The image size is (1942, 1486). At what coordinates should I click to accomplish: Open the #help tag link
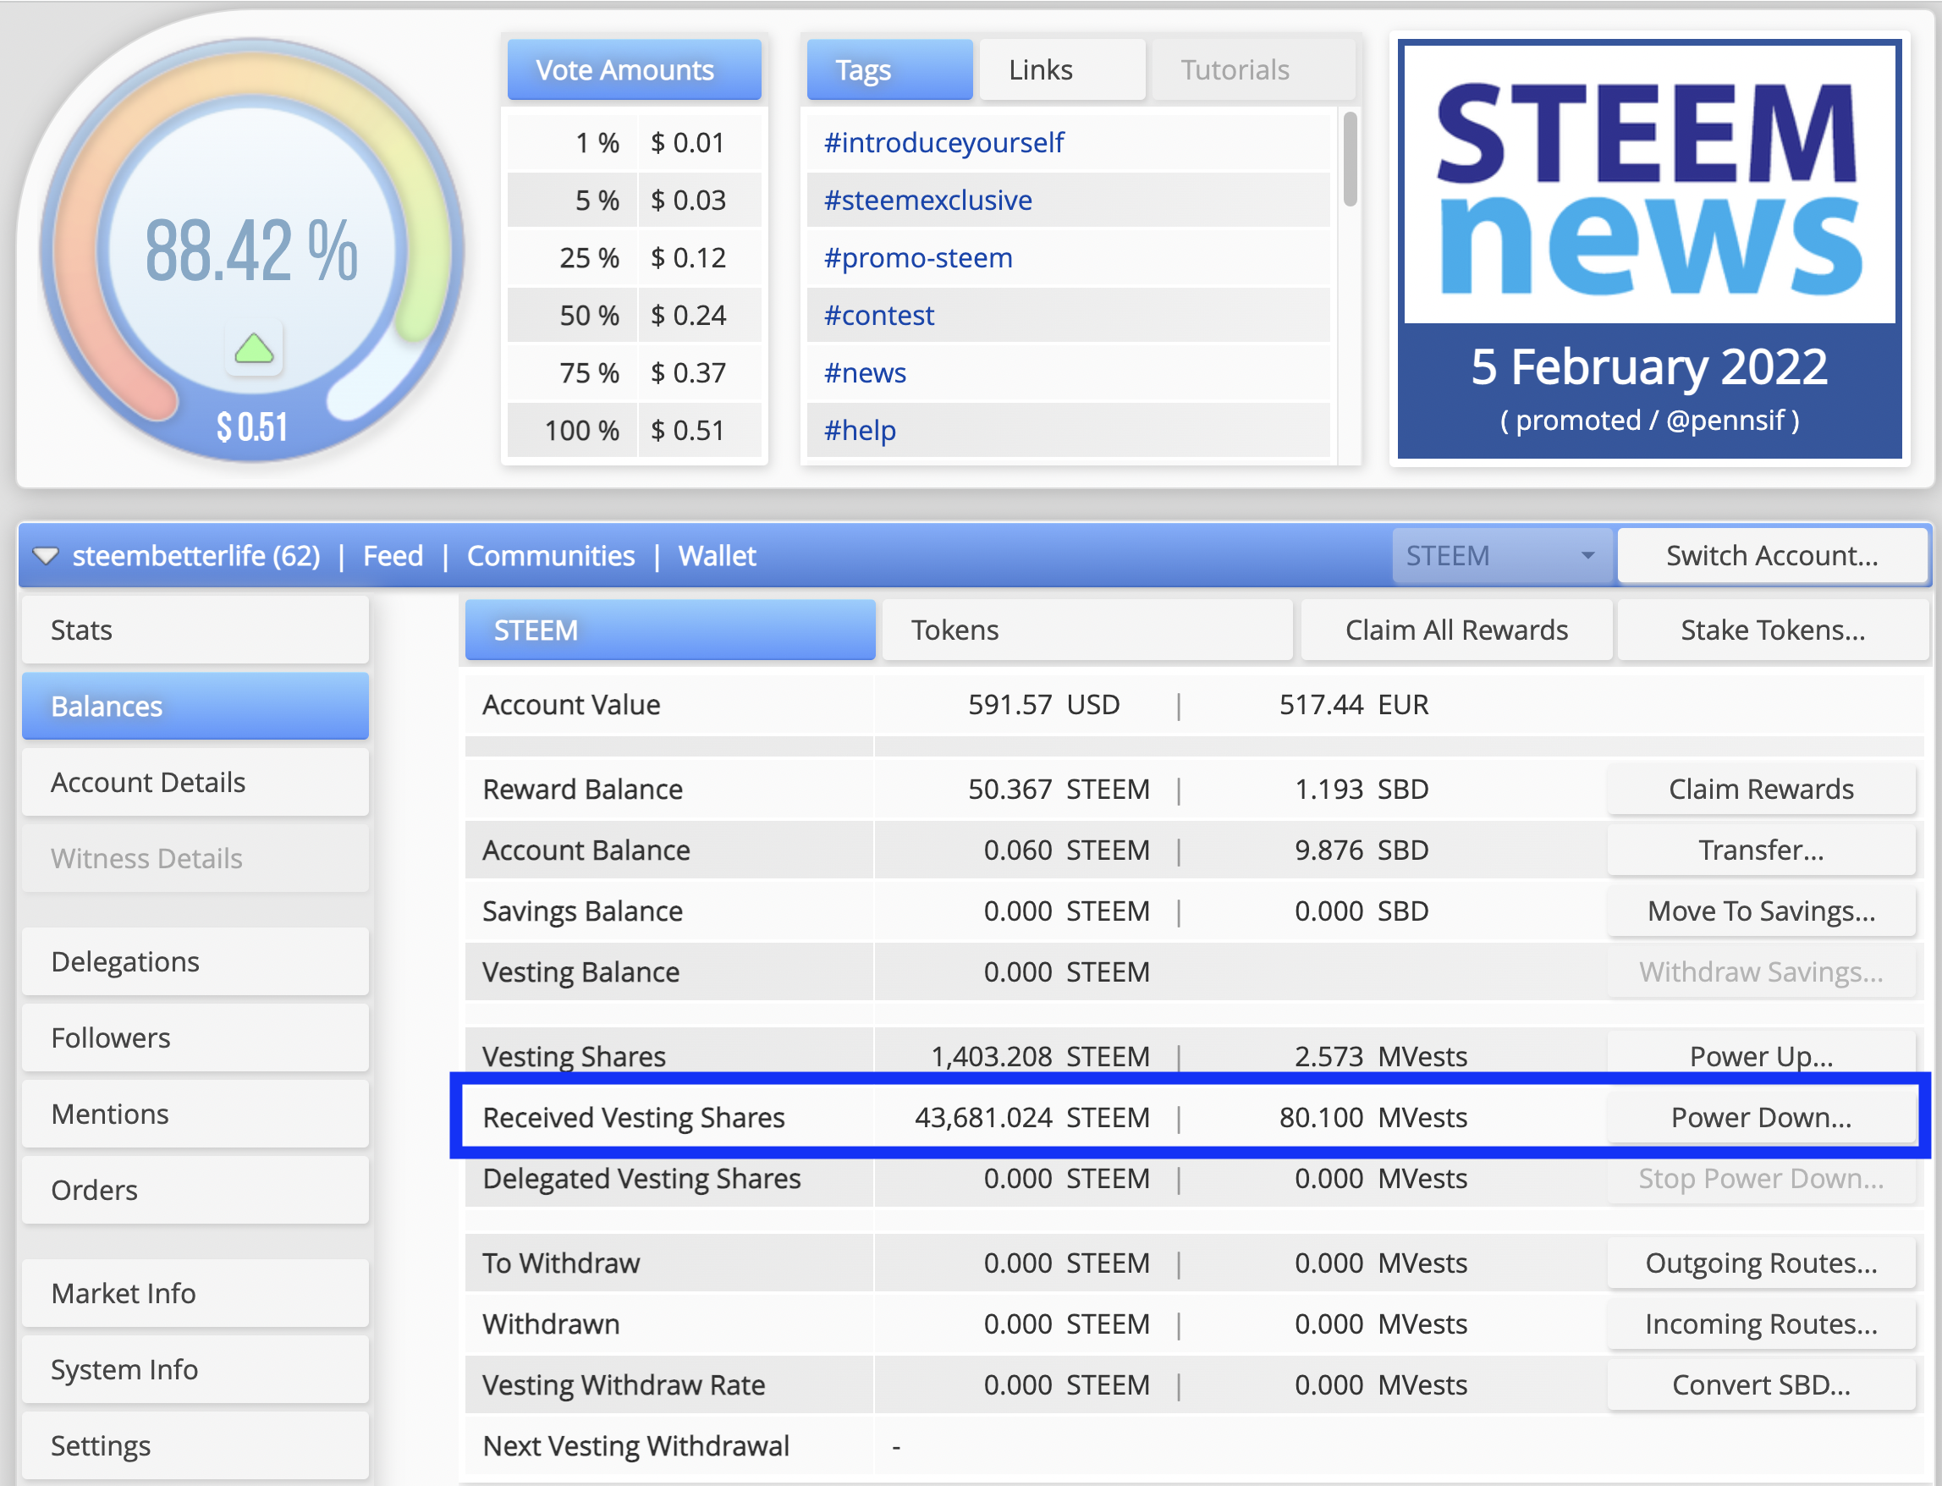point(860,430)
